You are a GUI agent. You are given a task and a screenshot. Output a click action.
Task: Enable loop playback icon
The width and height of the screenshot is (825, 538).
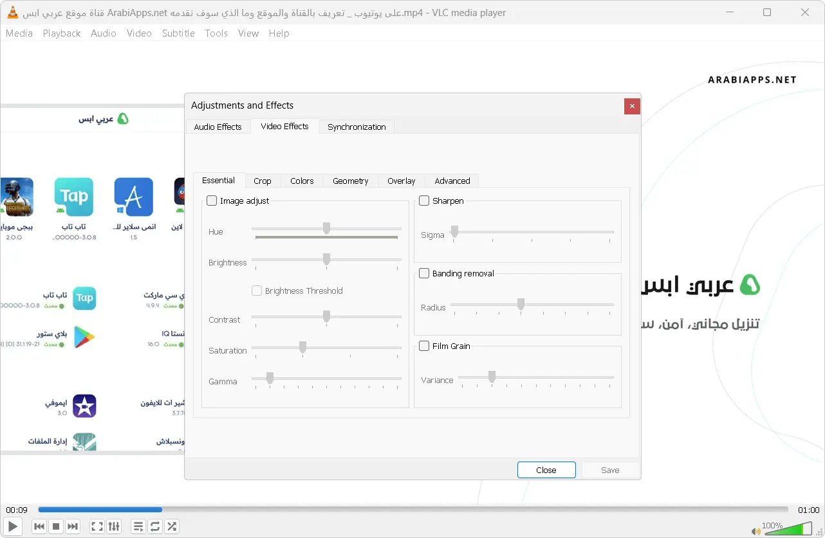point(154,526)
